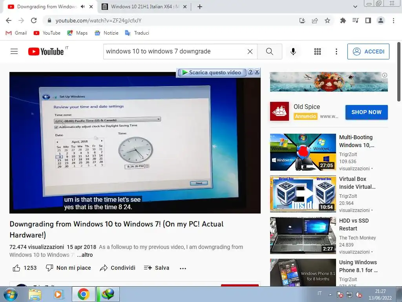Open YouTube settings three-dot menu
The height and width of the screenshot is (302, 402).
click(x=336, y=52)
